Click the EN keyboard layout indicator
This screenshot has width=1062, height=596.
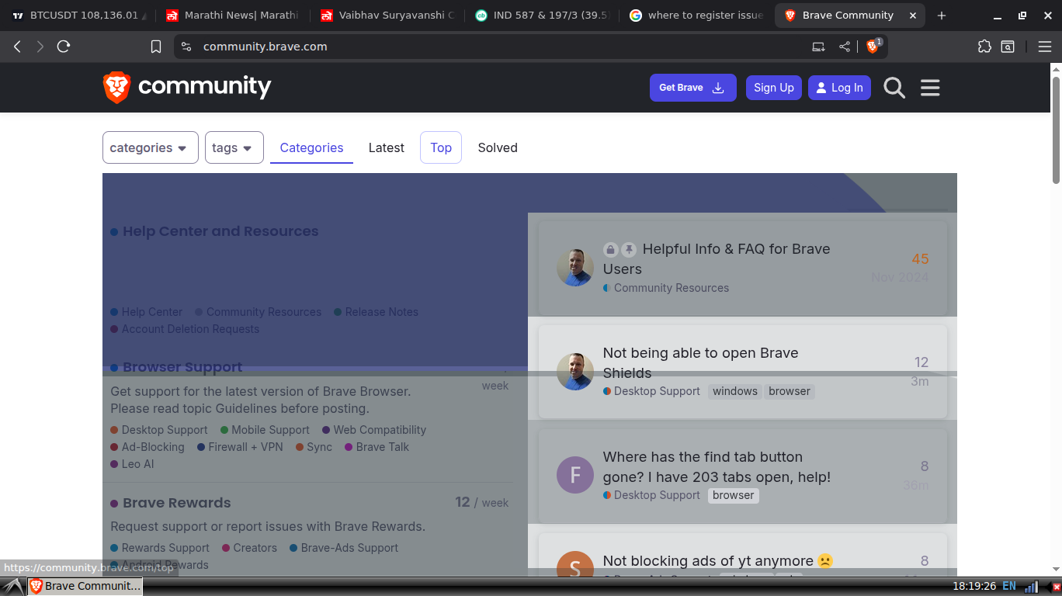pos(1009,586)
